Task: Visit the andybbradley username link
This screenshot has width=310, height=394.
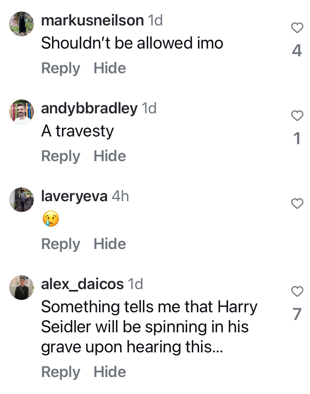Action: pos(89,108)
